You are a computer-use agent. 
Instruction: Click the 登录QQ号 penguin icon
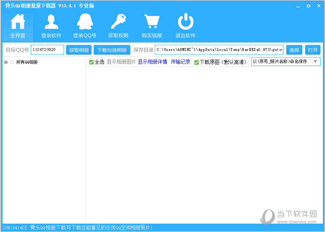pyautogui.click(x=85, y=21)
